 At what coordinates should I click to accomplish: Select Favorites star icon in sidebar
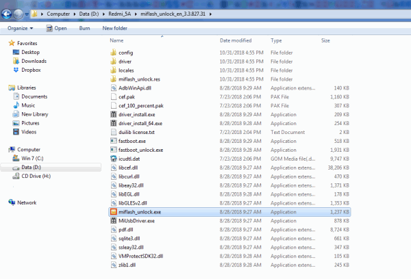[12, 43]
